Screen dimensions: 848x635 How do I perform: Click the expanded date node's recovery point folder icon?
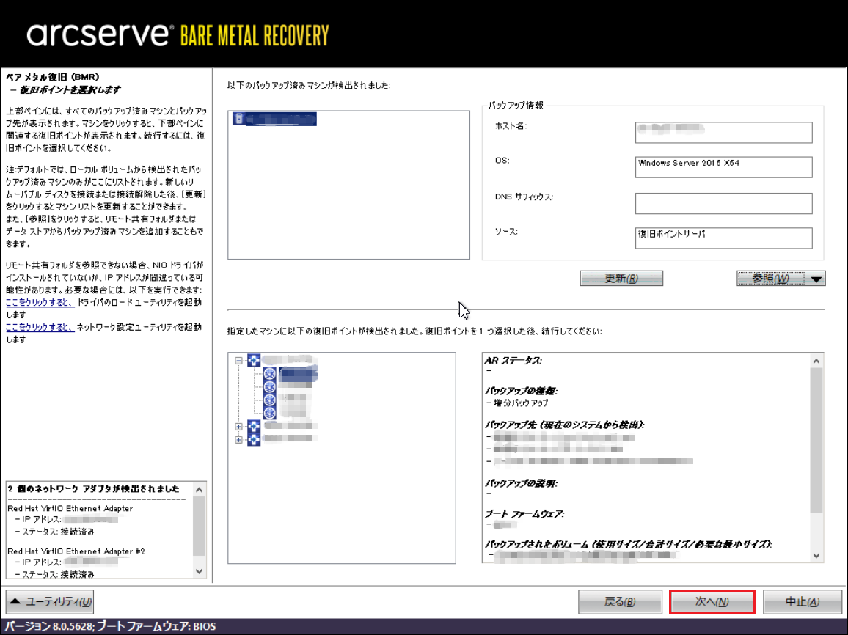(x=255, y=360)
